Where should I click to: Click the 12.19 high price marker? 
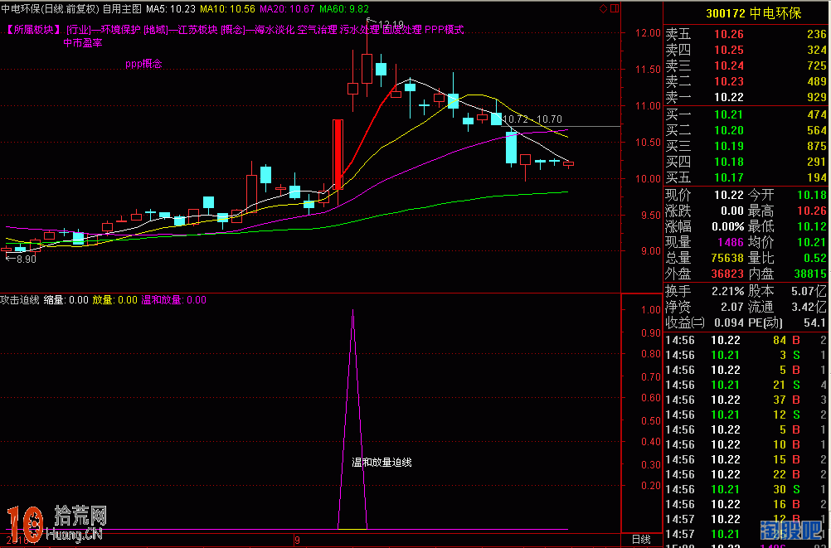click(x=390, y=24)
